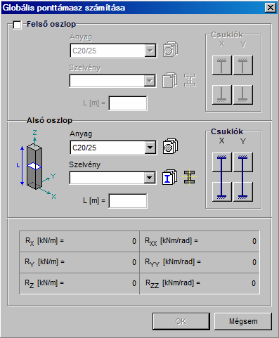Viewport: 279px width, 338px height.
Task: Toggle bottom X hinge of lower column
Action: (x=221, y=192)
